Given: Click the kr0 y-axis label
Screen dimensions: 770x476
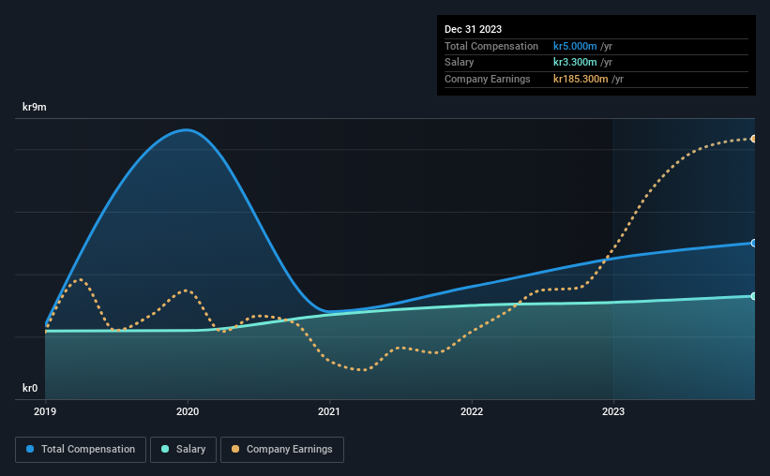Looking at the screenshot, I should click(x=30, y=388).
